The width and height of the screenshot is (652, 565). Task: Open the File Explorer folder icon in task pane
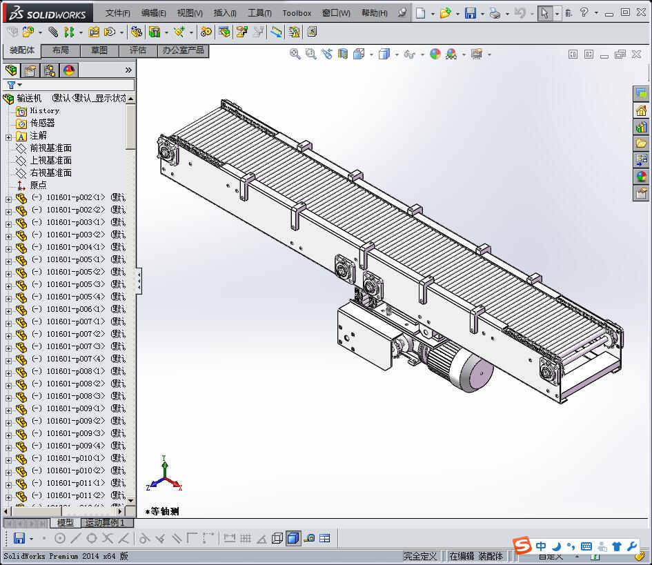tap(641, 143)
